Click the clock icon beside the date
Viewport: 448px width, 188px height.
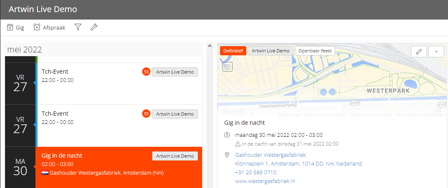227,135
